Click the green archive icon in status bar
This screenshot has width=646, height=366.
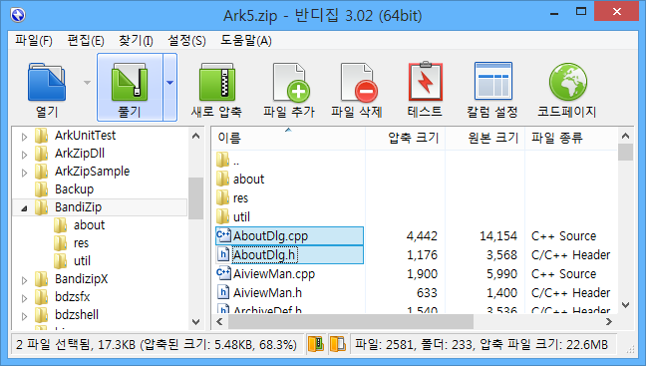tap(316, 344)
